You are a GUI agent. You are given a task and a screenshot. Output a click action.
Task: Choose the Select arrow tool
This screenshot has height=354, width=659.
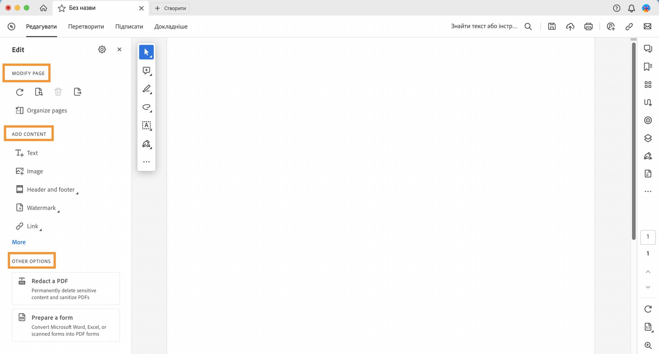pos(147,52)
